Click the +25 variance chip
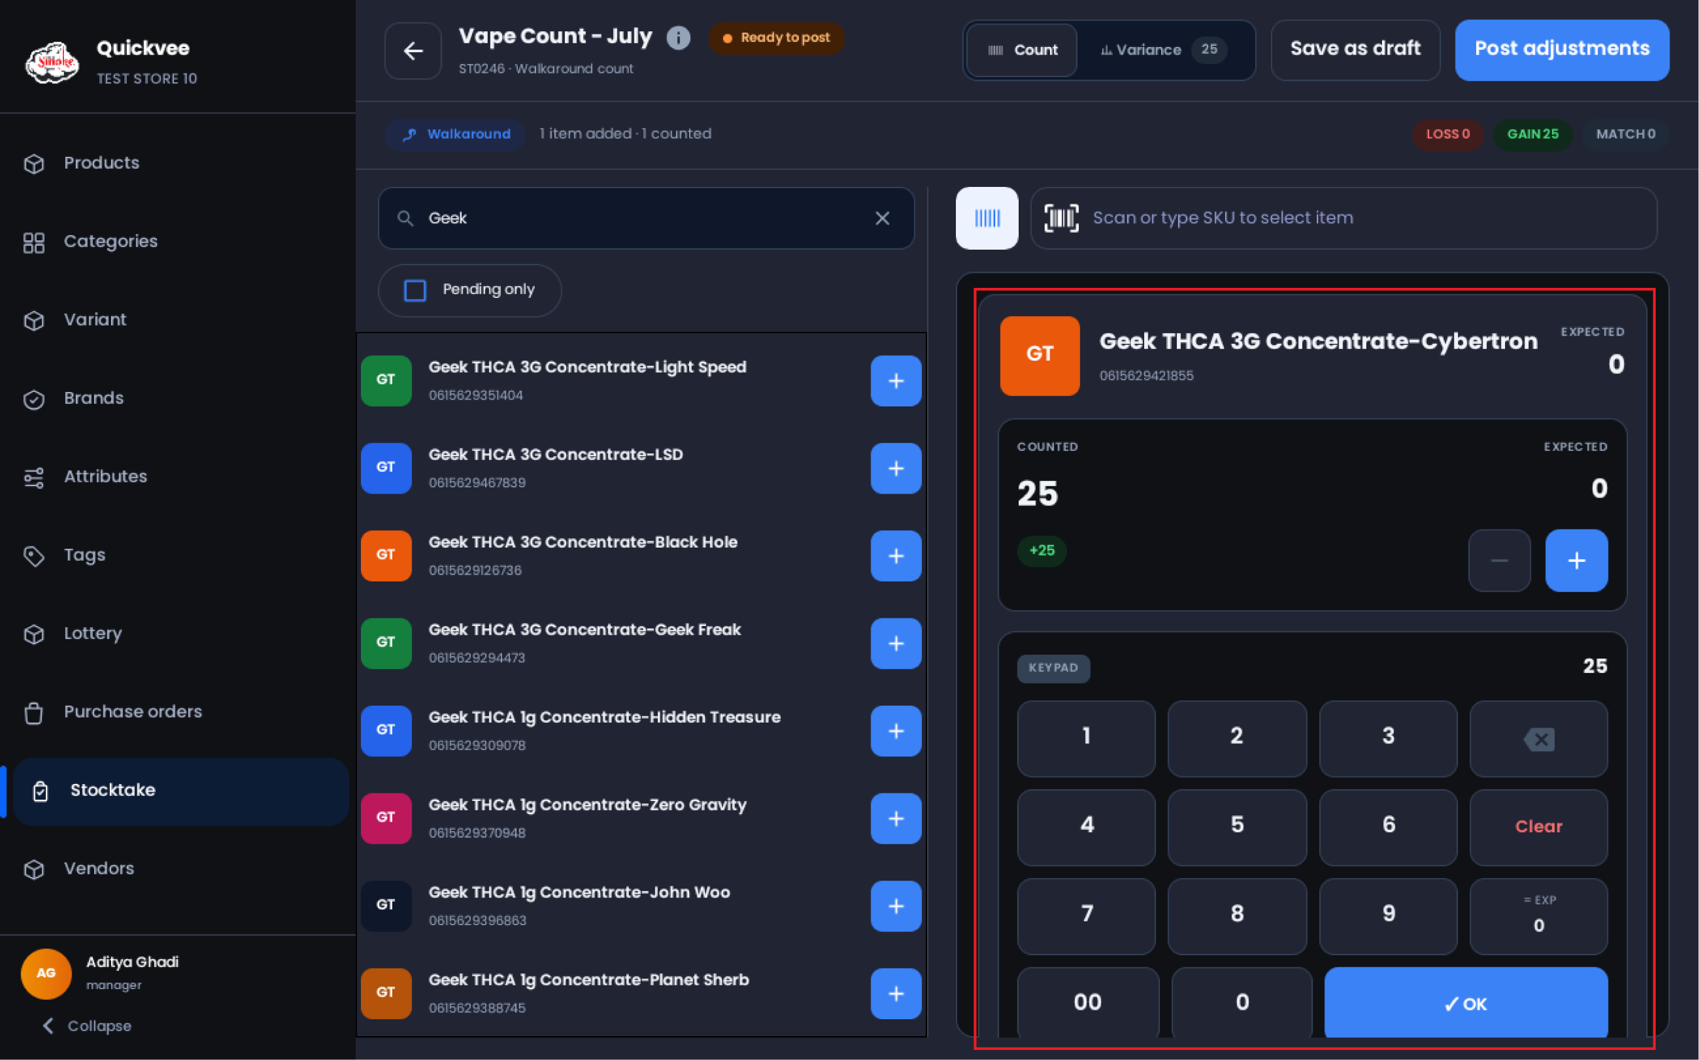The height and width of the screenshot is (1060, 1699). pos(1042,551)
